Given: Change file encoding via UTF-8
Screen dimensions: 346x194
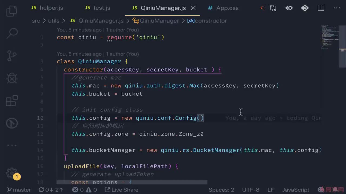Looking at the screenshot, I should tap(251, 190).
